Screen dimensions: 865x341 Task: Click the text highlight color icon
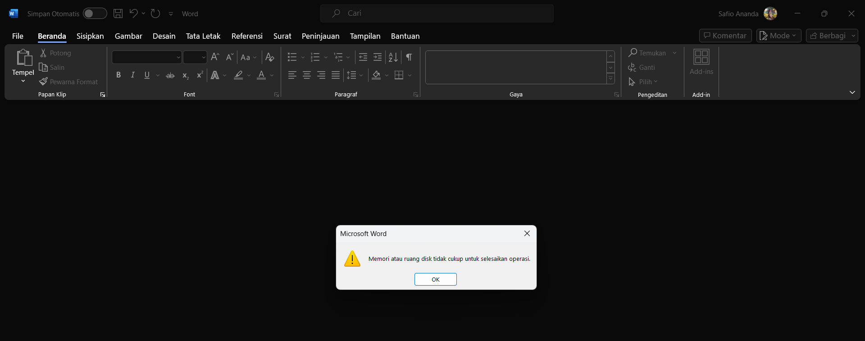tap(238, 75)
